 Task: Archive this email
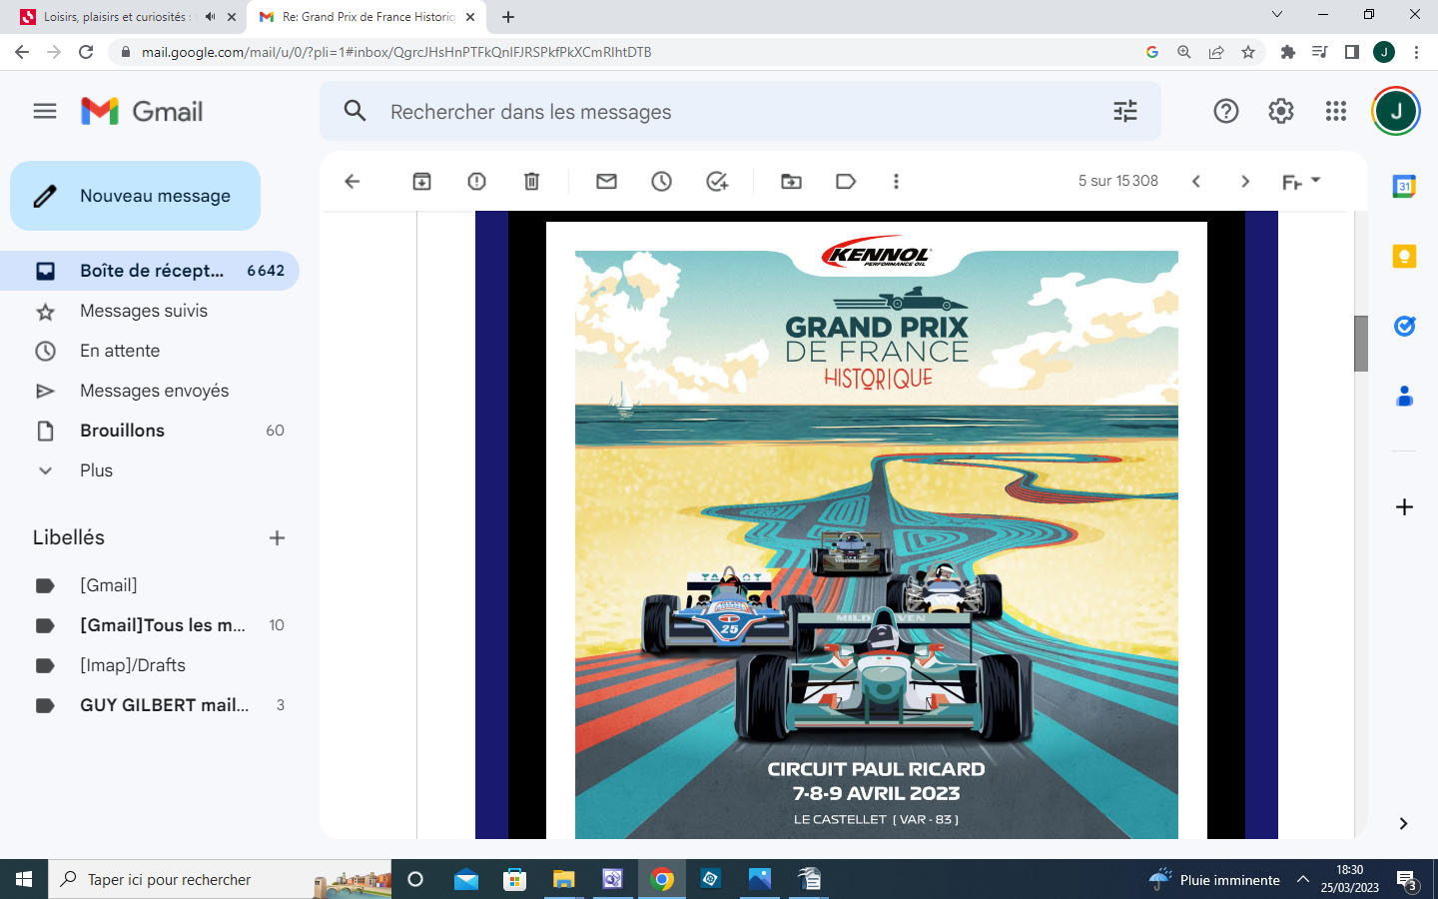pos(422,181)
